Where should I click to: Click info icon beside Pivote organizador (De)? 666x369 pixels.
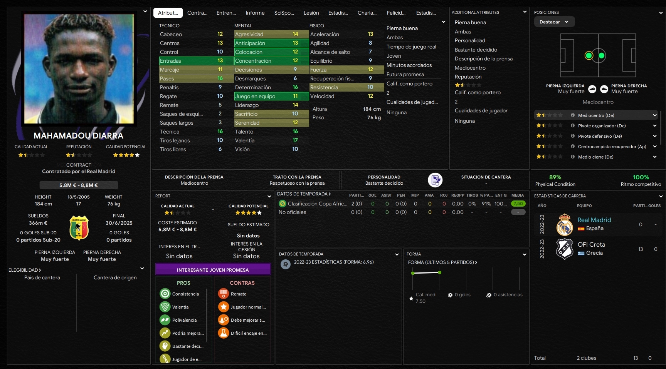pos(573,125)
